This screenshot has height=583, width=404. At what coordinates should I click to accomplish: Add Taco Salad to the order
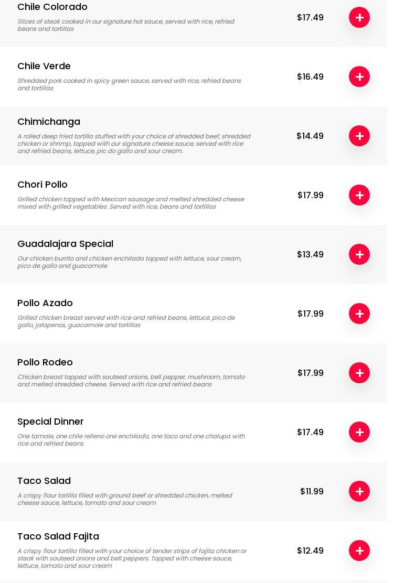point(359,491)
